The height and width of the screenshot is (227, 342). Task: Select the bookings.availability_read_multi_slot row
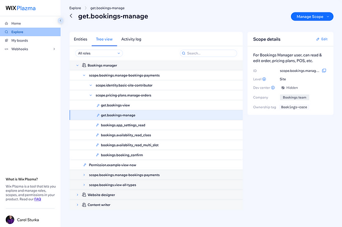point(156,145)
